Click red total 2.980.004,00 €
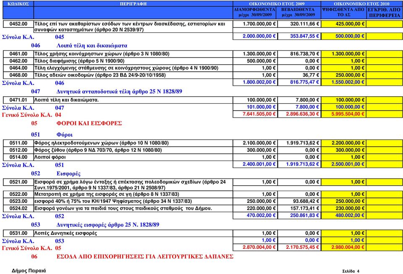 (x=344, y=247)
